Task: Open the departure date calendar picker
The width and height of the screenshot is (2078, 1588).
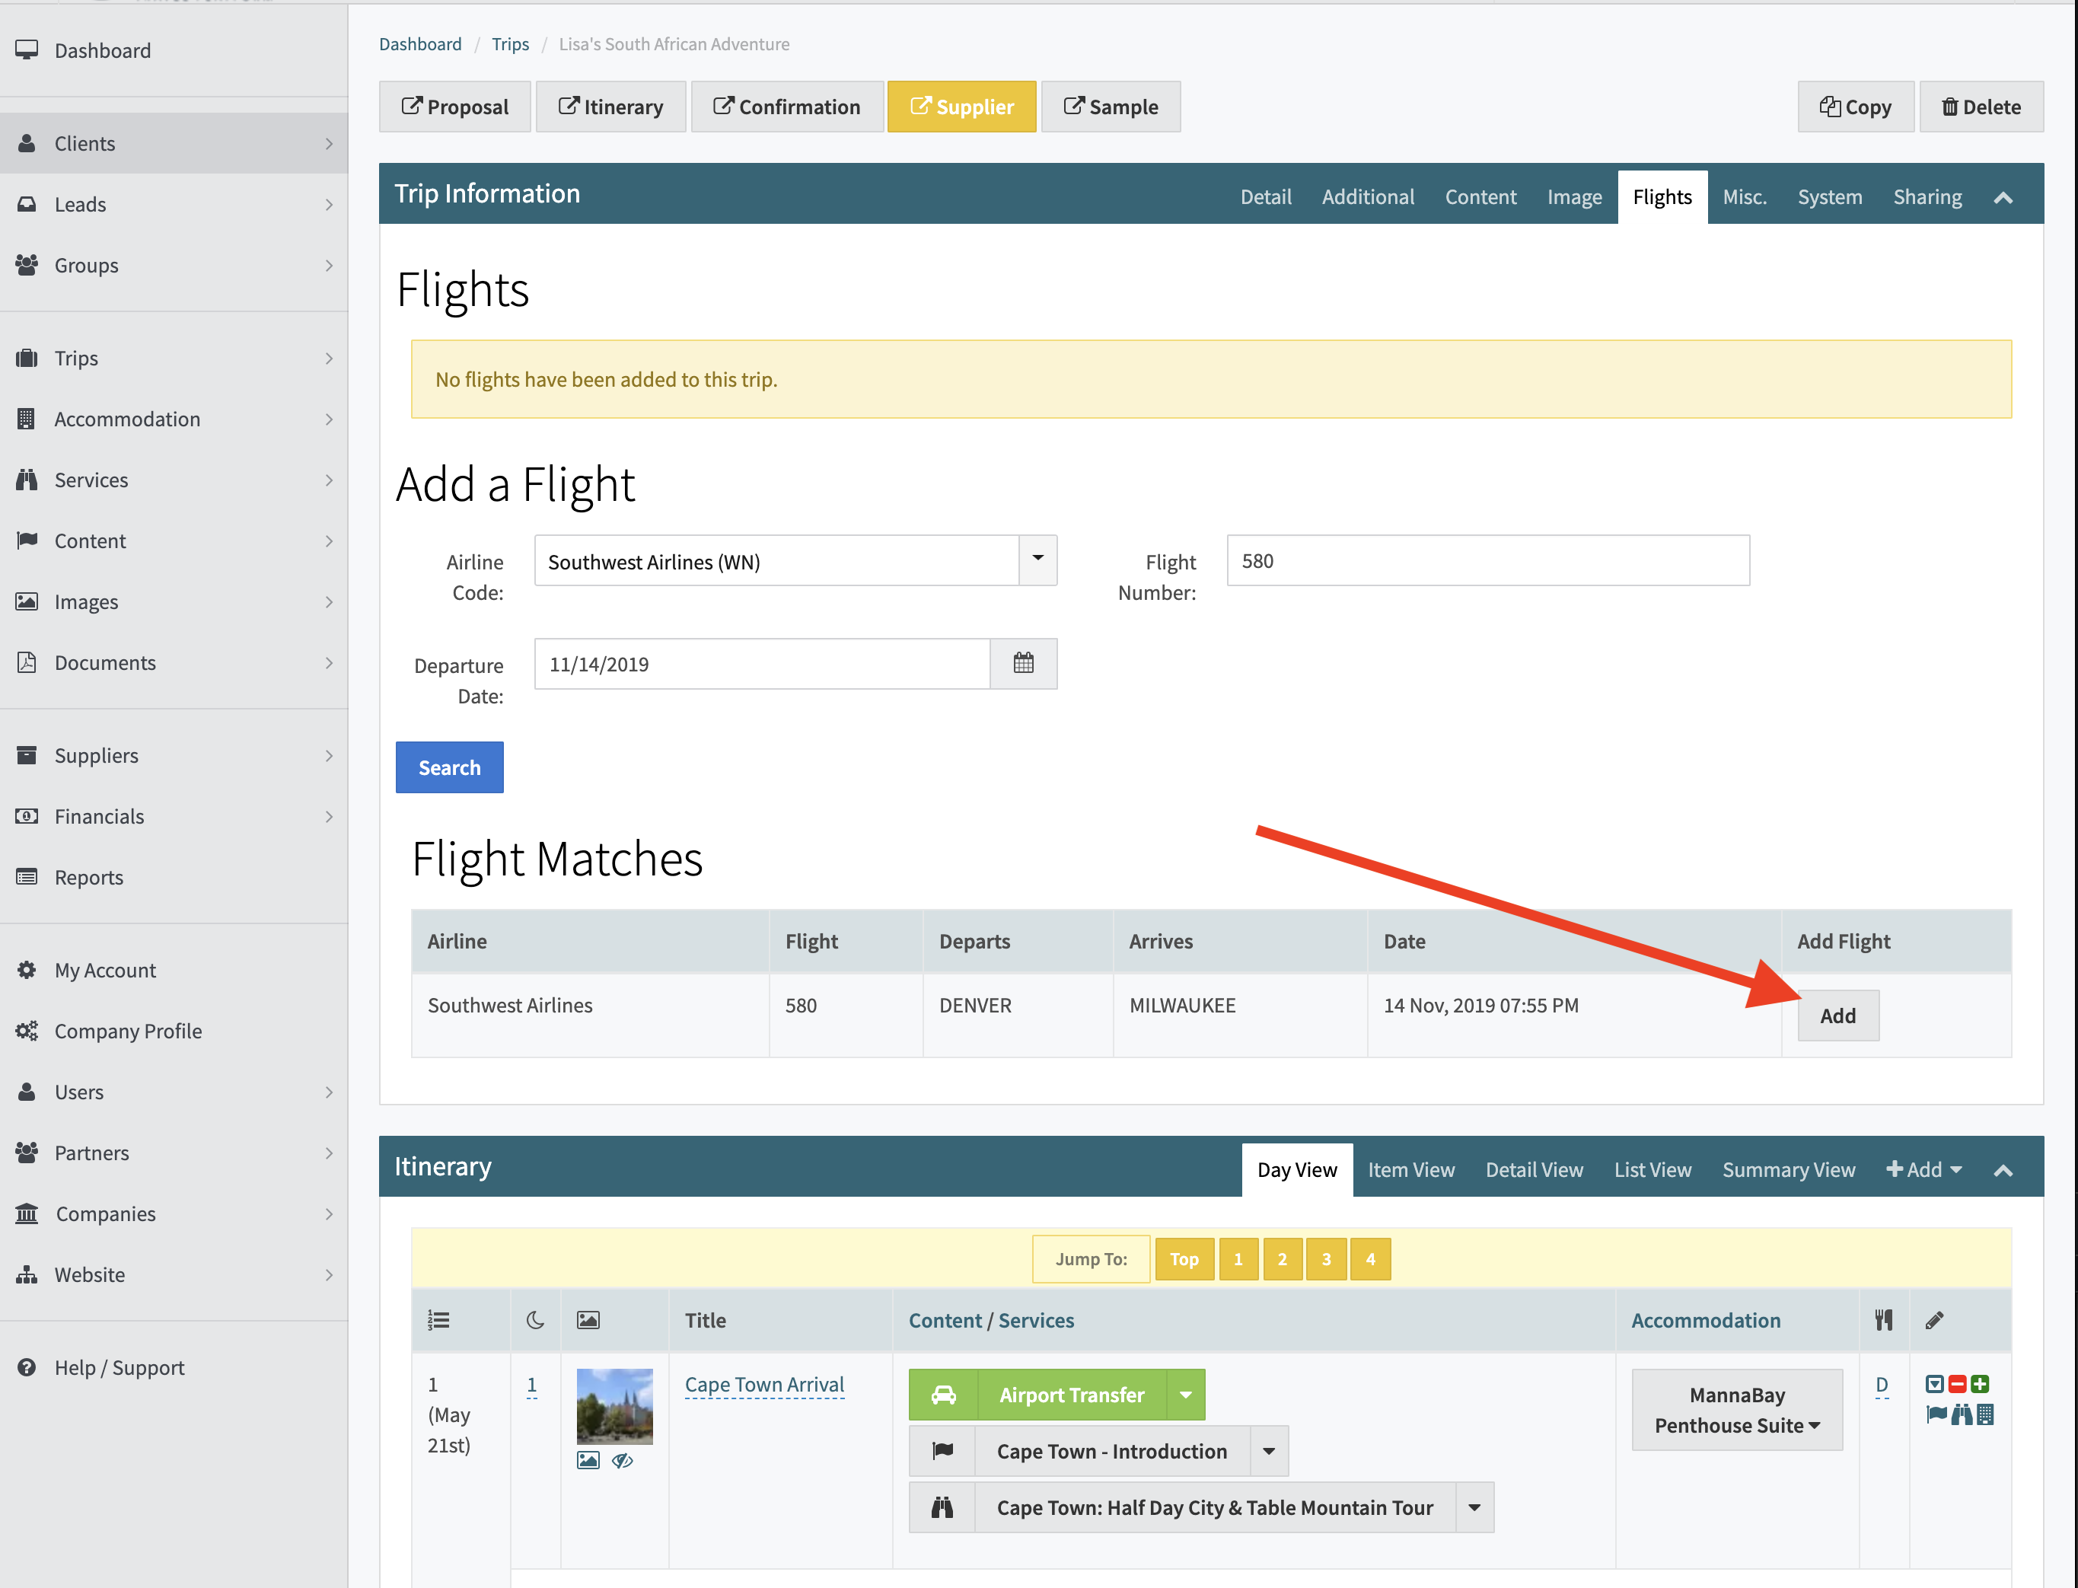Action: pos(1024,664)
